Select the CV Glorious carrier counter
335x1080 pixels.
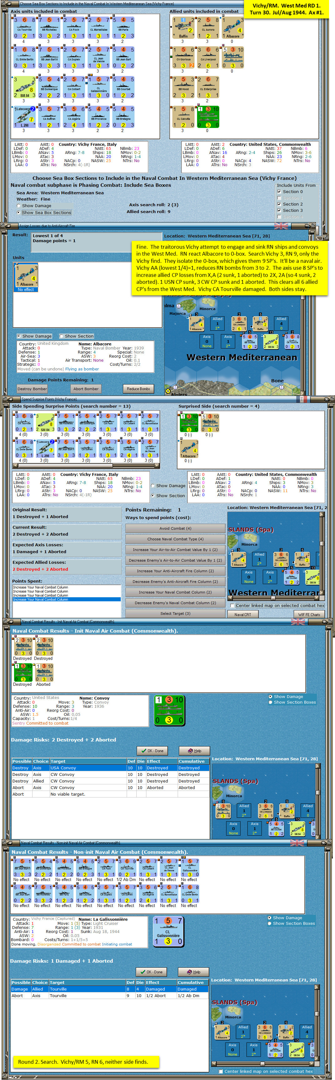(183, 58)
